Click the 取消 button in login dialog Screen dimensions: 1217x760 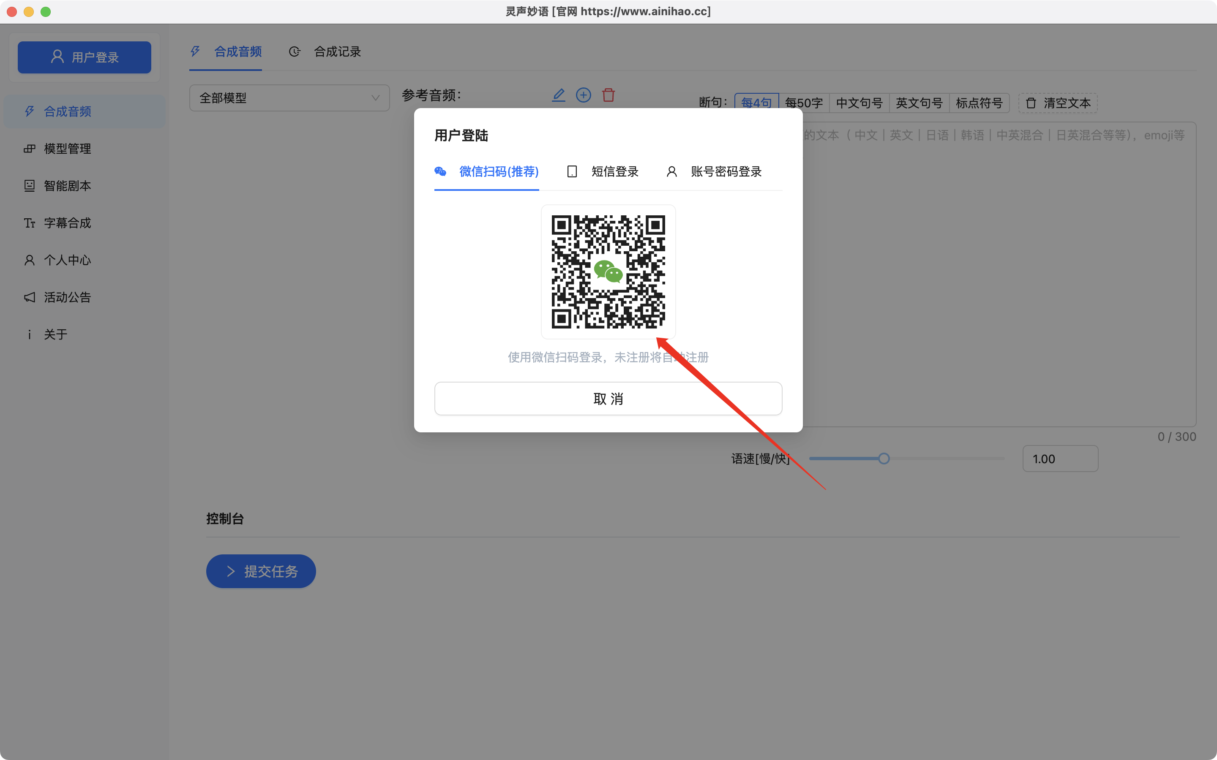608,399
